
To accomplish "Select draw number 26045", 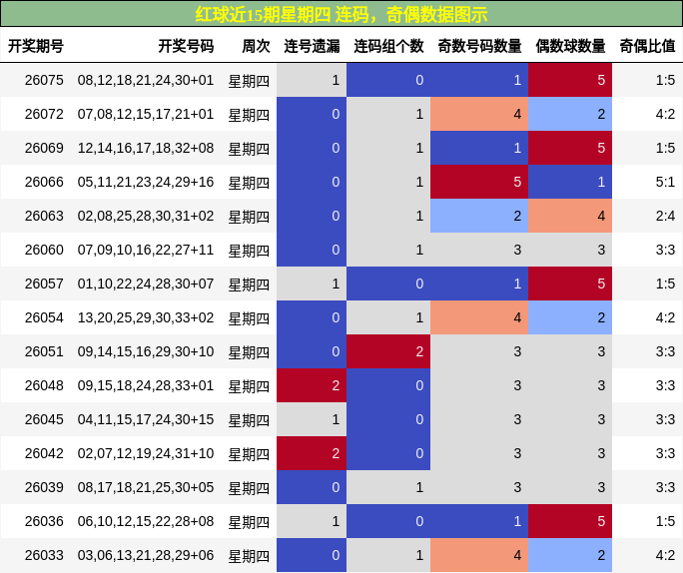I will point(44,419).
